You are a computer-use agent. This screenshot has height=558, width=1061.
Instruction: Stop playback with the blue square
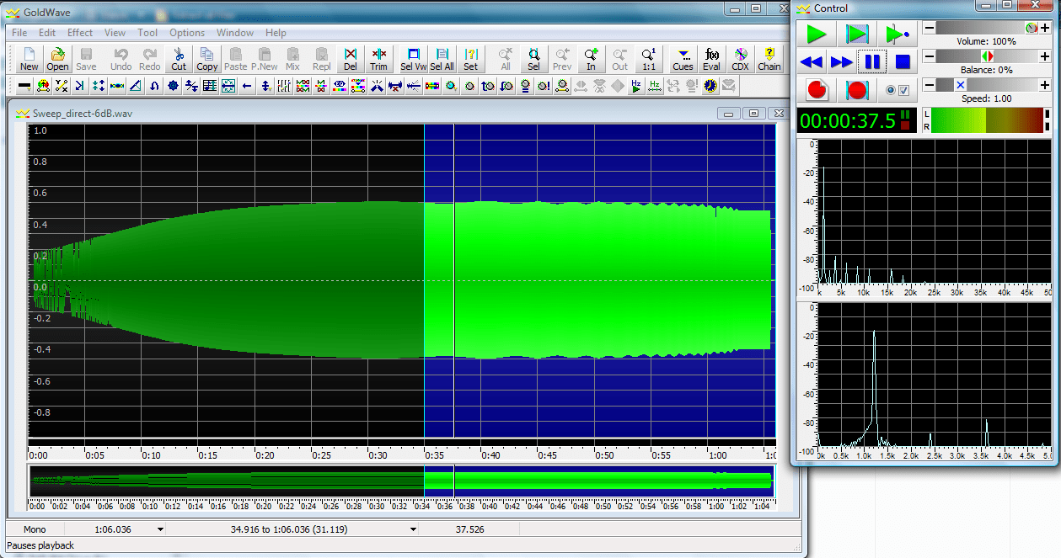click(902, 62)
